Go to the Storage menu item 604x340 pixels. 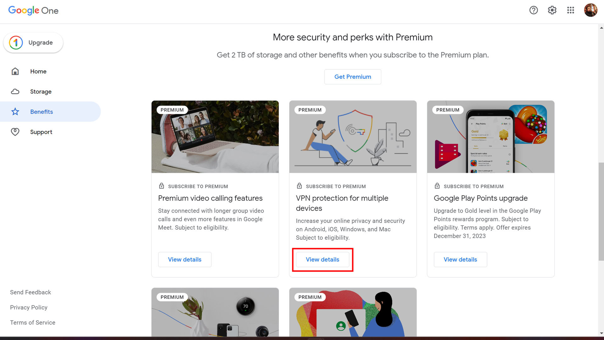coord(41,92)
